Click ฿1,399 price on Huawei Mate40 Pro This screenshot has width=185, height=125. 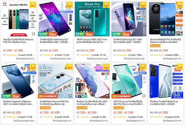click(x=163, y=50)
